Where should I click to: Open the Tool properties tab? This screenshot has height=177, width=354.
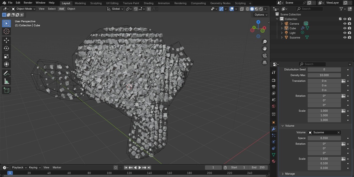[273, 73]
